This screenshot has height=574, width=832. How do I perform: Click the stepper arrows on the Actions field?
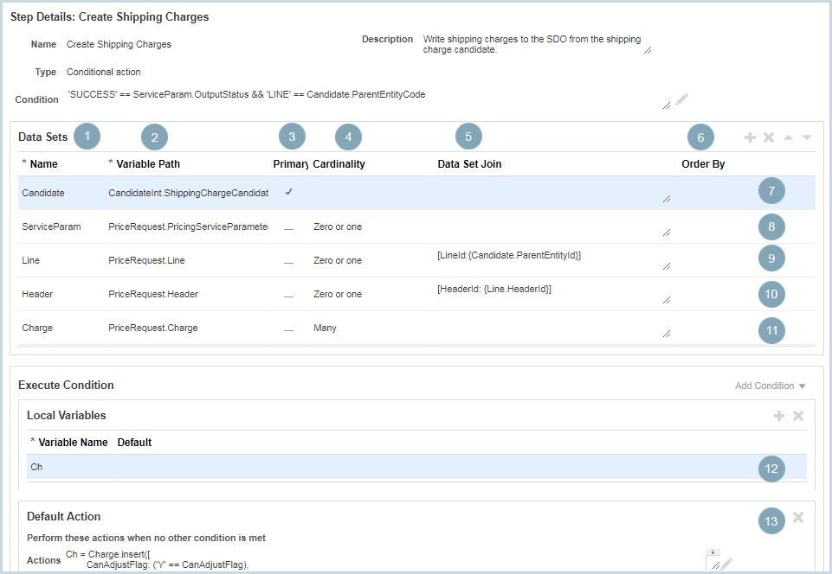pyautogui.click(x=713, y=552)
